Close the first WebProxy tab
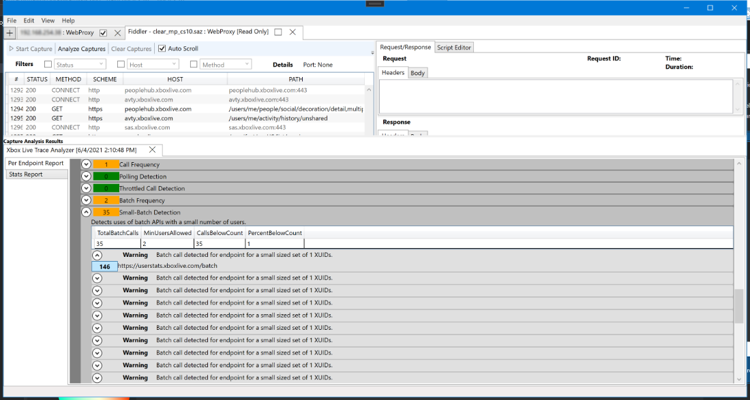This screenshot has width=750, height=400. click(117, 33)
